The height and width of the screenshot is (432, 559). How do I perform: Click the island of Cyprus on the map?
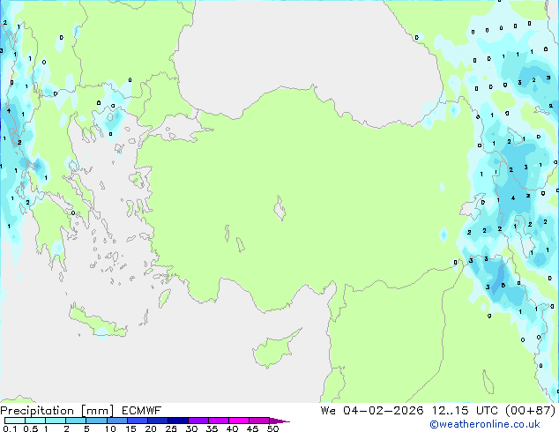272,350
